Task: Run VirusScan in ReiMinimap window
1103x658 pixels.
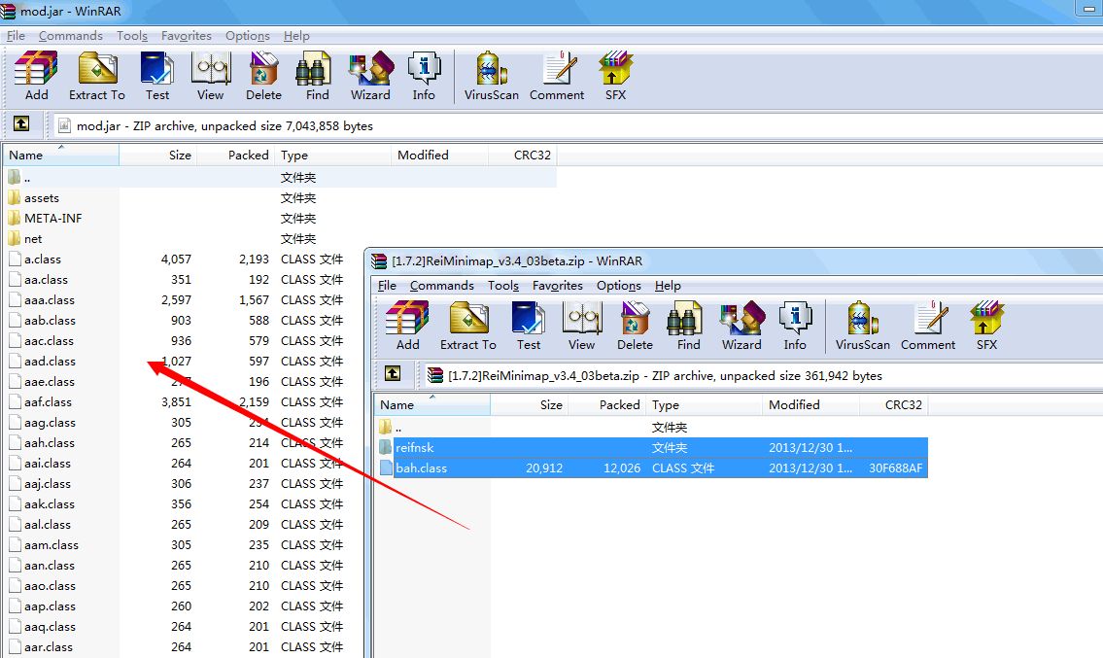Action: pyautogui.click(x=863, y=326)
